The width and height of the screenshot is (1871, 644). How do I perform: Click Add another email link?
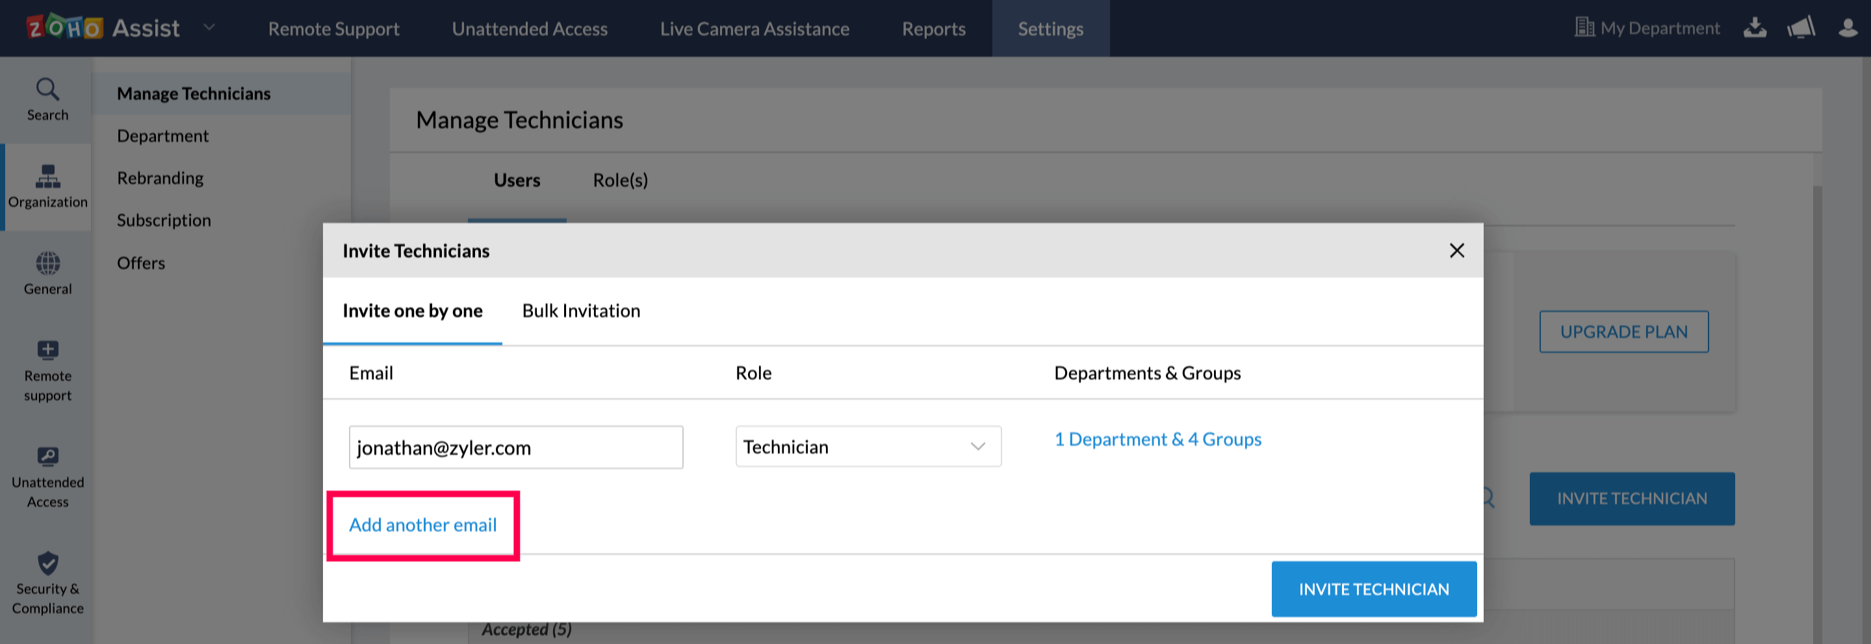pyautogui.click(x=422, y=525)
